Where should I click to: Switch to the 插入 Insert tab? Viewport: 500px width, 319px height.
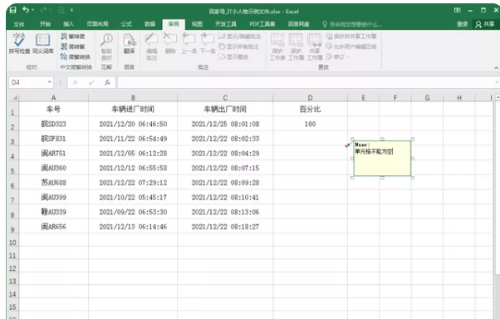[x=68, y=24]
